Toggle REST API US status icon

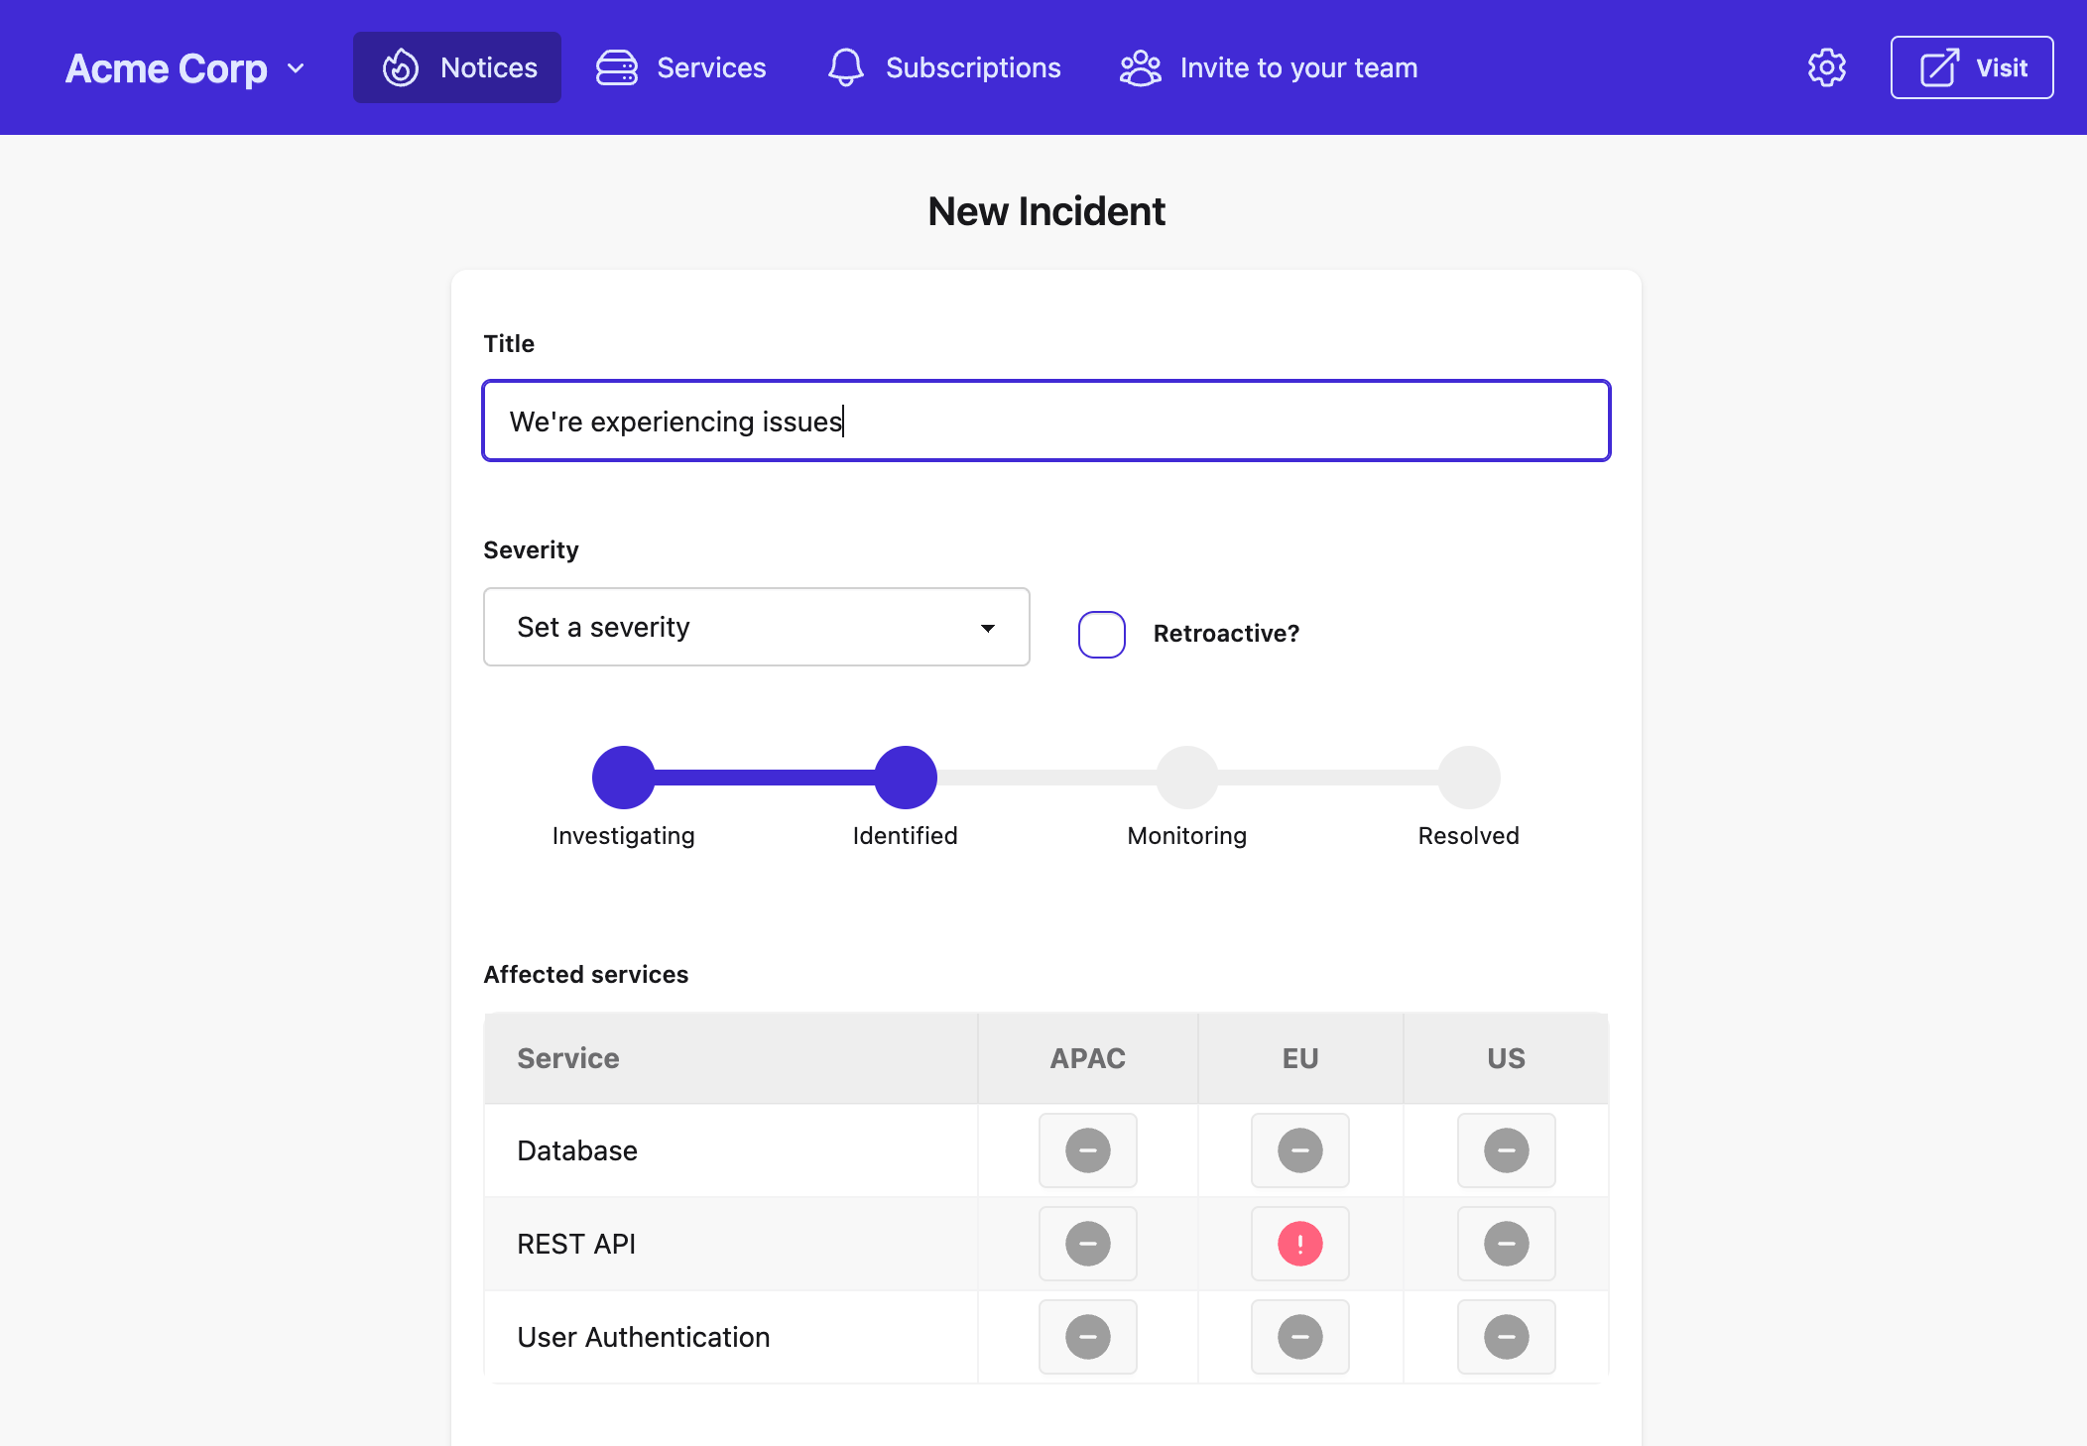point(1507,1244)
